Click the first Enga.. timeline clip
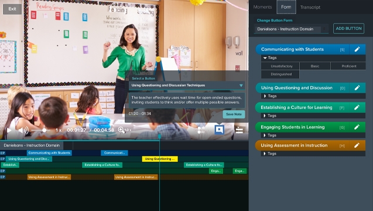Viewport: 373px width, 211px height. pyautogui.click(x=216, y=171)
